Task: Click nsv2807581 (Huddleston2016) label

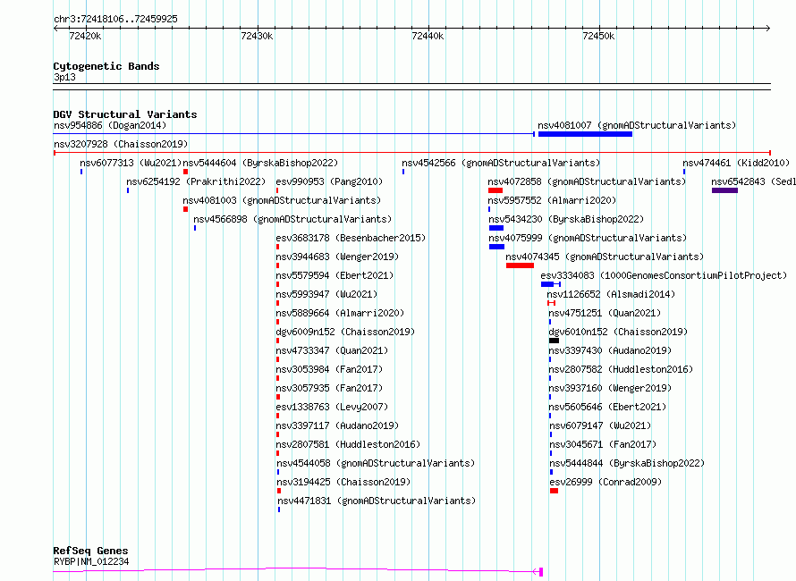Action: point(348,444)
